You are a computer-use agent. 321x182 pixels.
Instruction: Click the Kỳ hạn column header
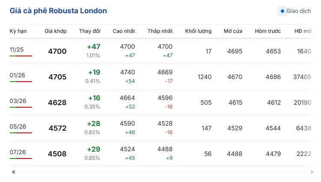18,31
